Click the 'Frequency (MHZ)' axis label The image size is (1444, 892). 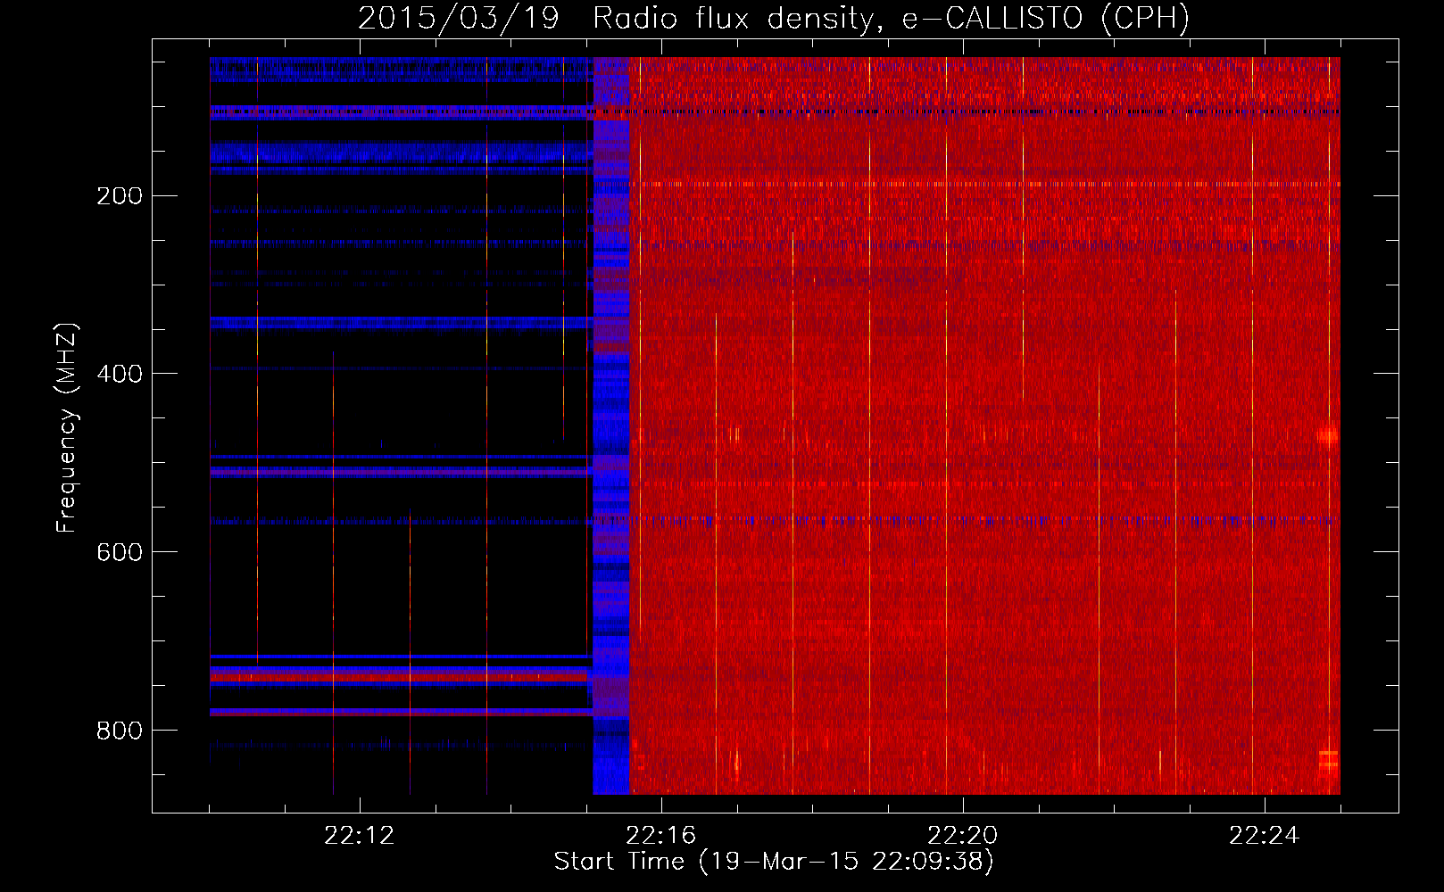pos(67,428)
